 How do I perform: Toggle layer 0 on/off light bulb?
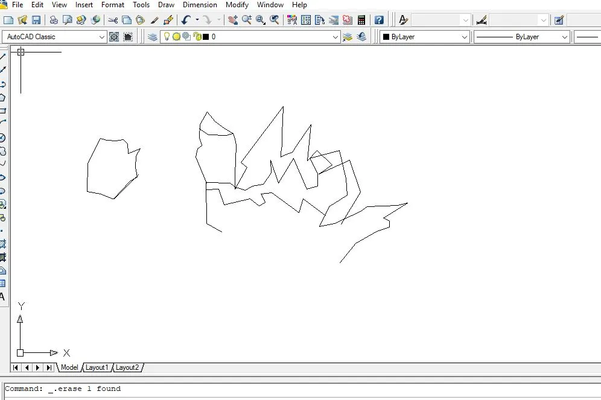(x=167, y=36)
